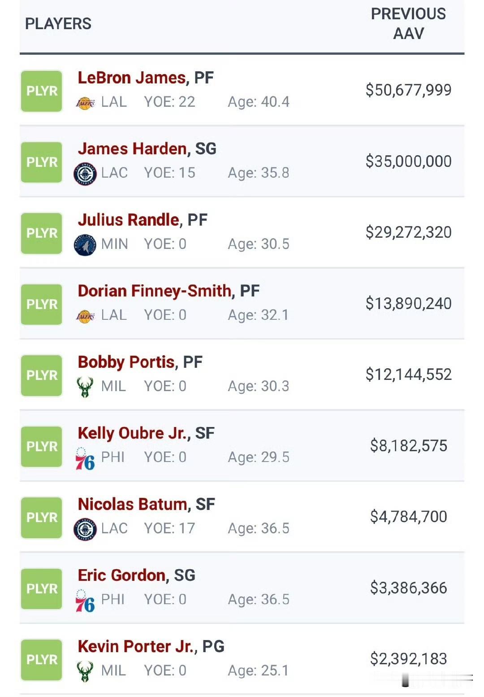
Task: Click the Bucks logo in Kevin Porter Jr. row
Action: (85, 671)
